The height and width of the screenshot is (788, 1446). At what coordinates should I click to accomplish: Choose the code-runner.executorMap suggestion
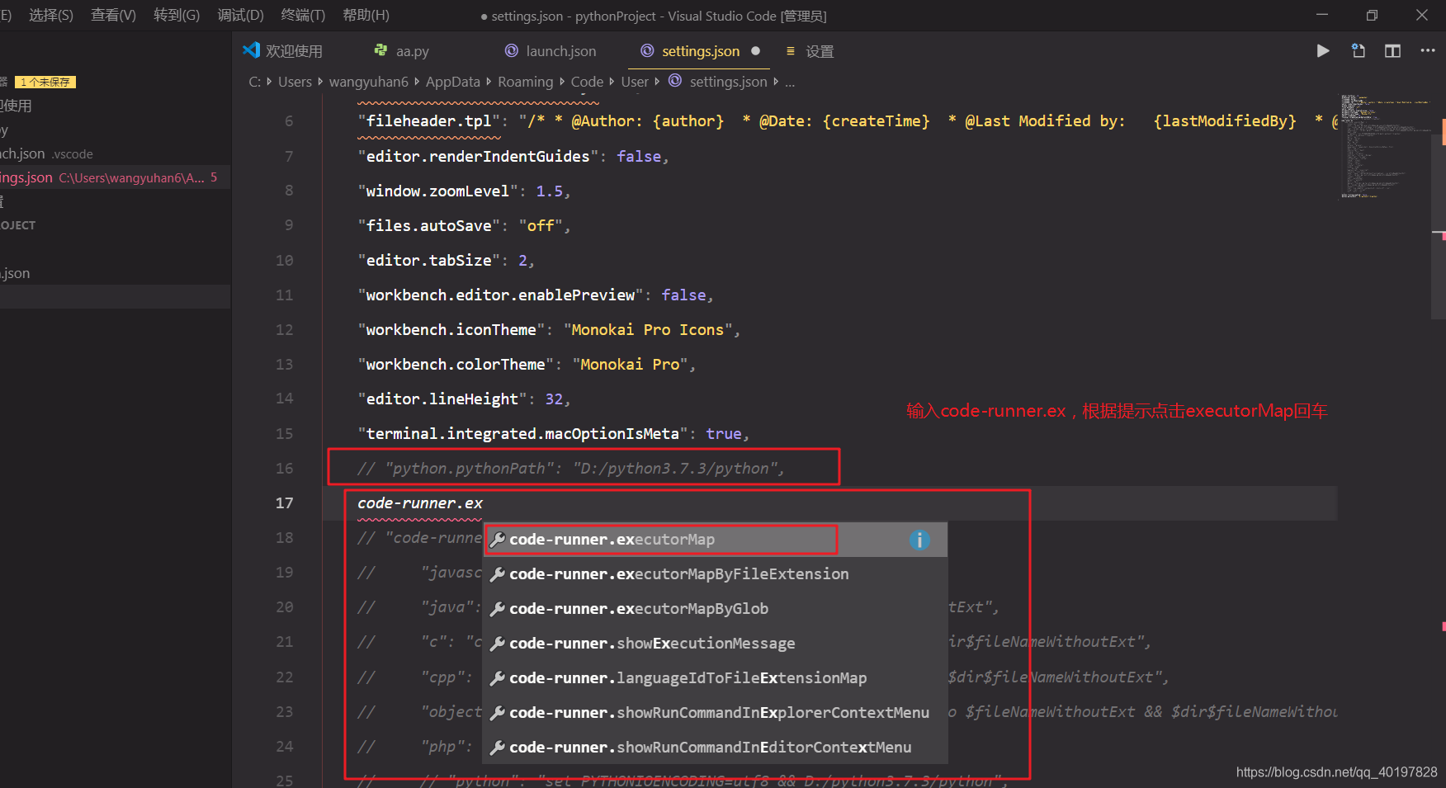715,540
